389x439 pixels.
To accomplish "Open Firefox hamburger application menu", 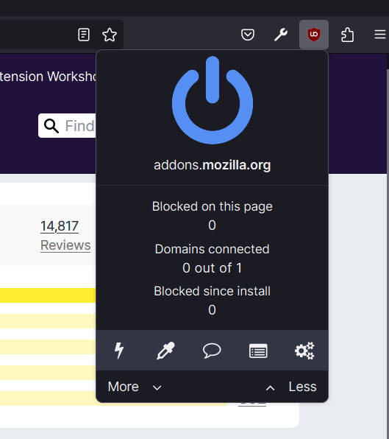I will pos(380,35).
